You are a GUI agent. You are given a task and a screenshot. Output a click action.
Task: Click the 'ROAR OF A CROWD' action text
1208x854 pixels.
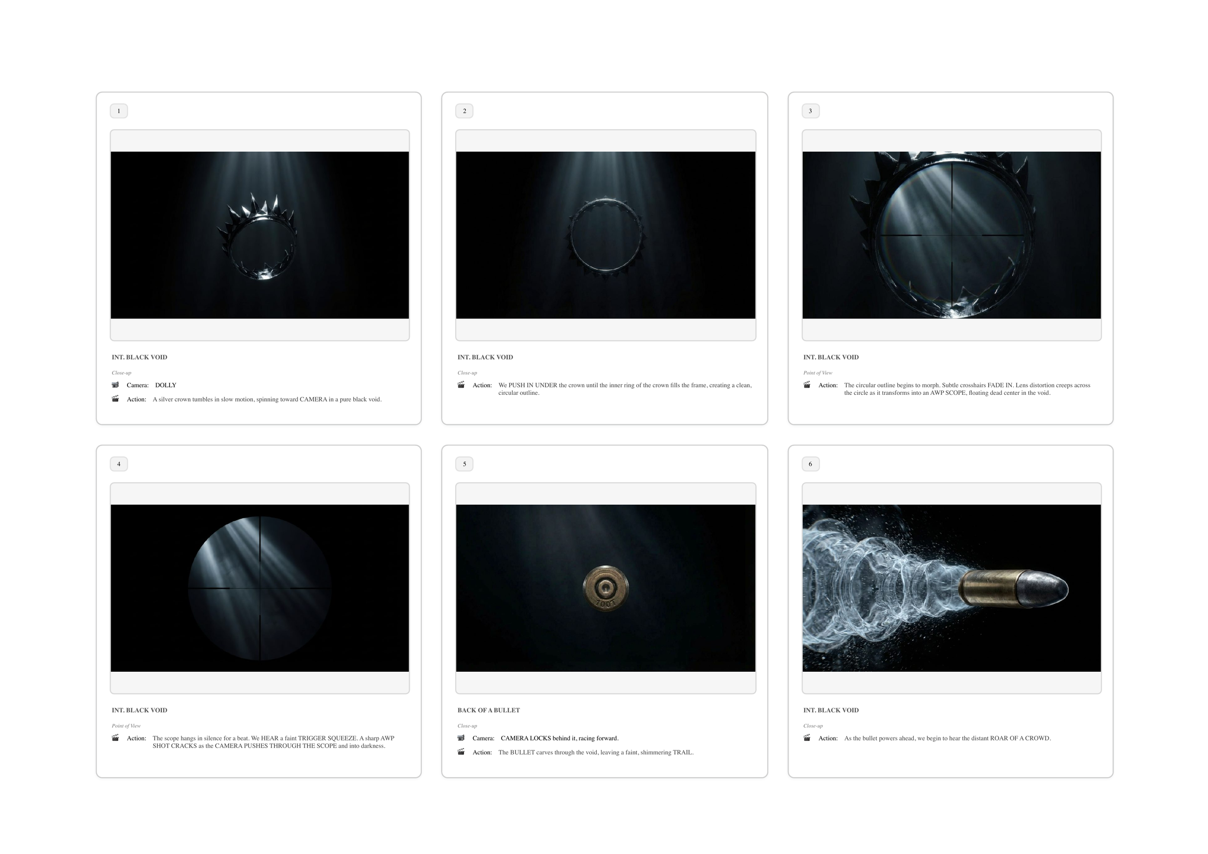[x=948, y=738]
